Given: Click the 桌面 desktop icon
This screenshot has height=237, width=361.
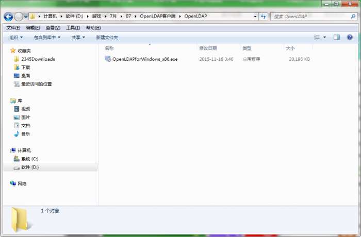Looking at the screenshot, I should (x=17, y=76).
